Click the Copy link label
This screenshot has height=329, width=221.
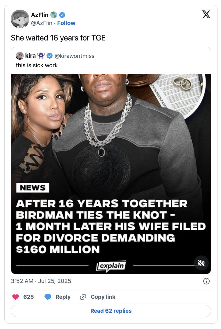(x=103, y=297)
